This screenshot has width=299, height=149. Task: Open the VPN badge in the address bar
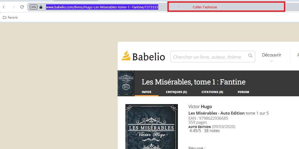pos(34,7)
